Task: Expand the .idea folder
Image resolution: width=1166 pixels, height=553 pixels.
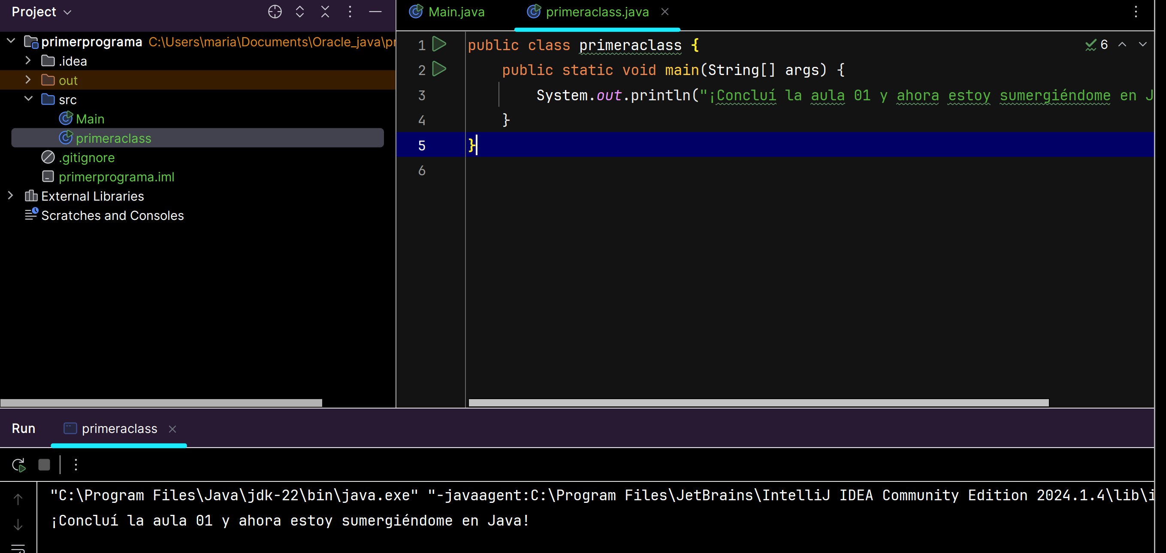Action: pyautogui.click(x=28, y=60)
